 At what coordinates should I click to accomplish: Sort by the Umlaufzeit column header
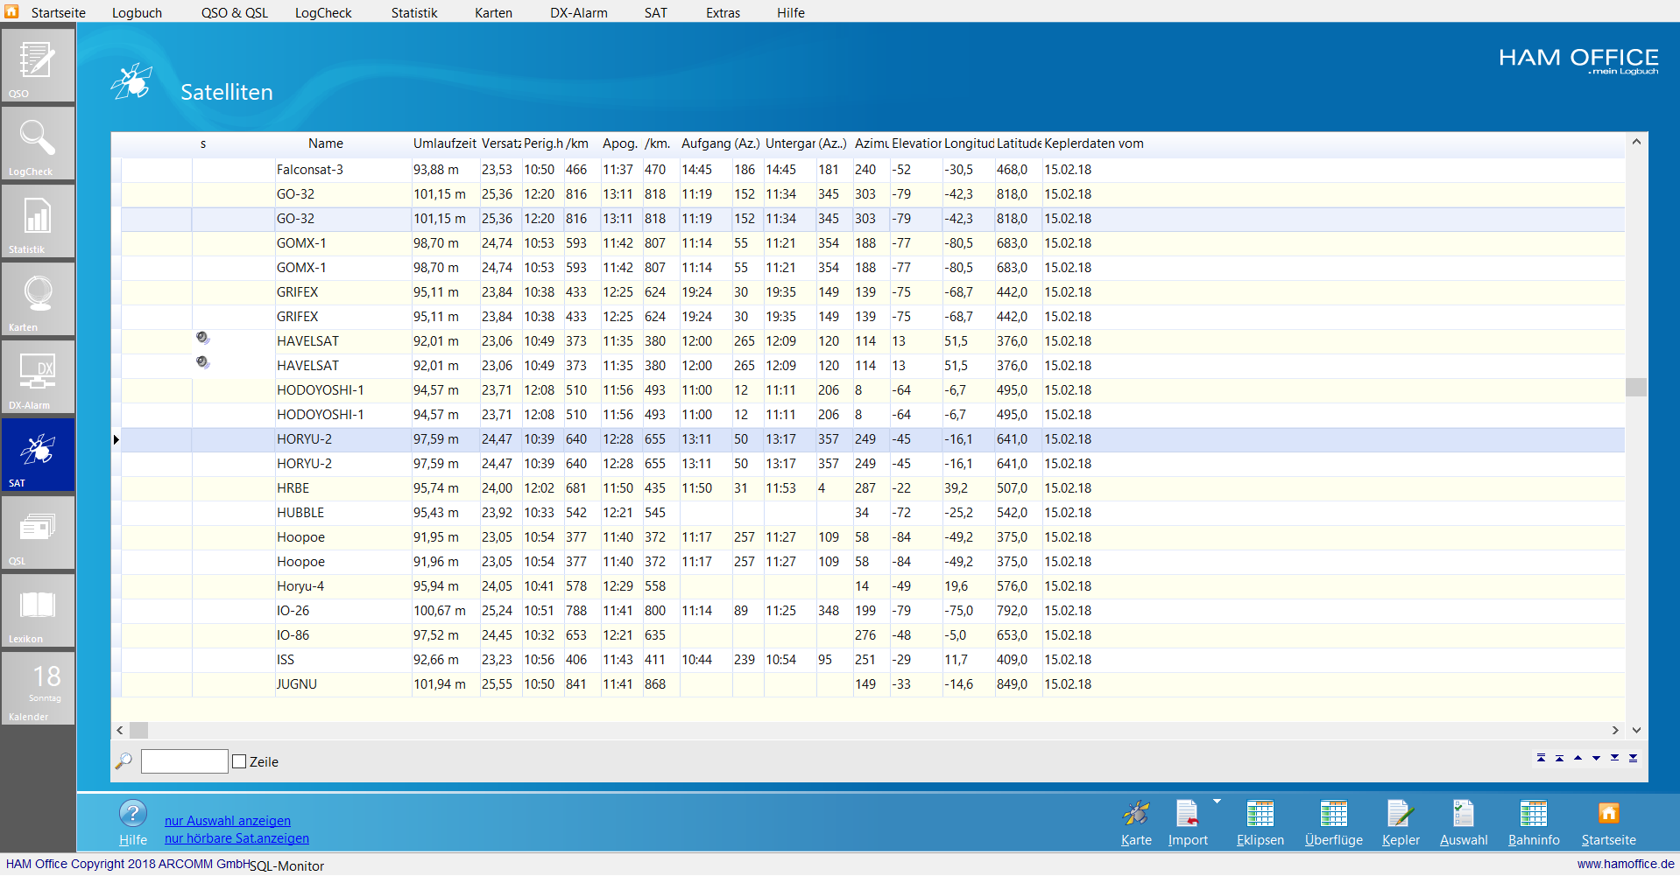[445, 144]
